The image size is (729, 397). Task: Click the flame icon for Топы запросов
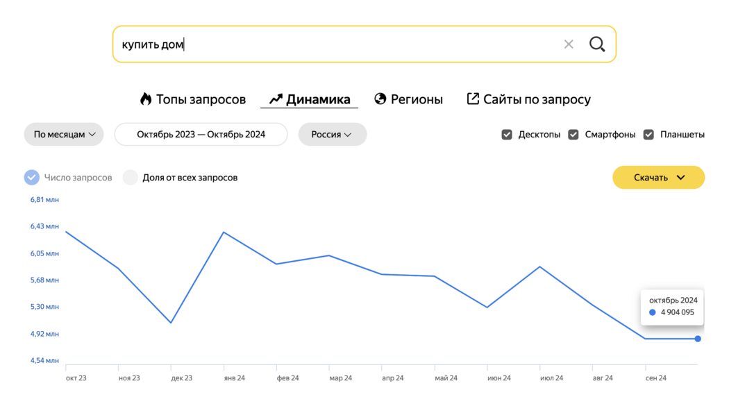click(x=146, y=99)
